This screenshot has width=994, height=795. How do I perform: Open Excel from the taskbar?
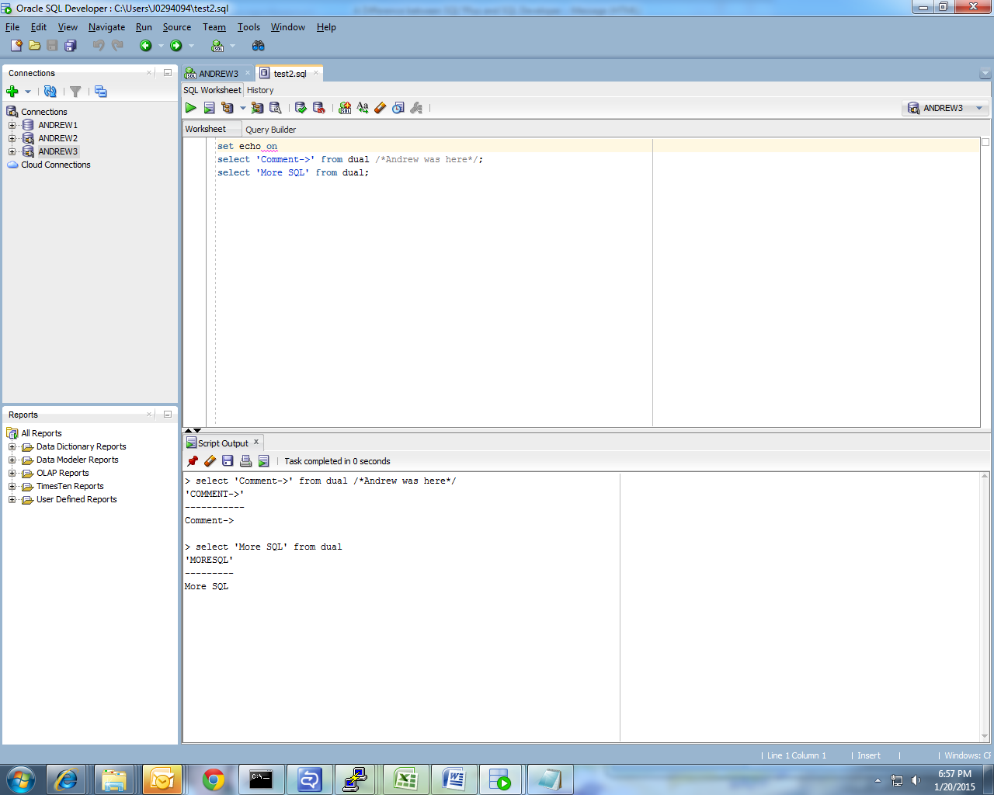405,779
